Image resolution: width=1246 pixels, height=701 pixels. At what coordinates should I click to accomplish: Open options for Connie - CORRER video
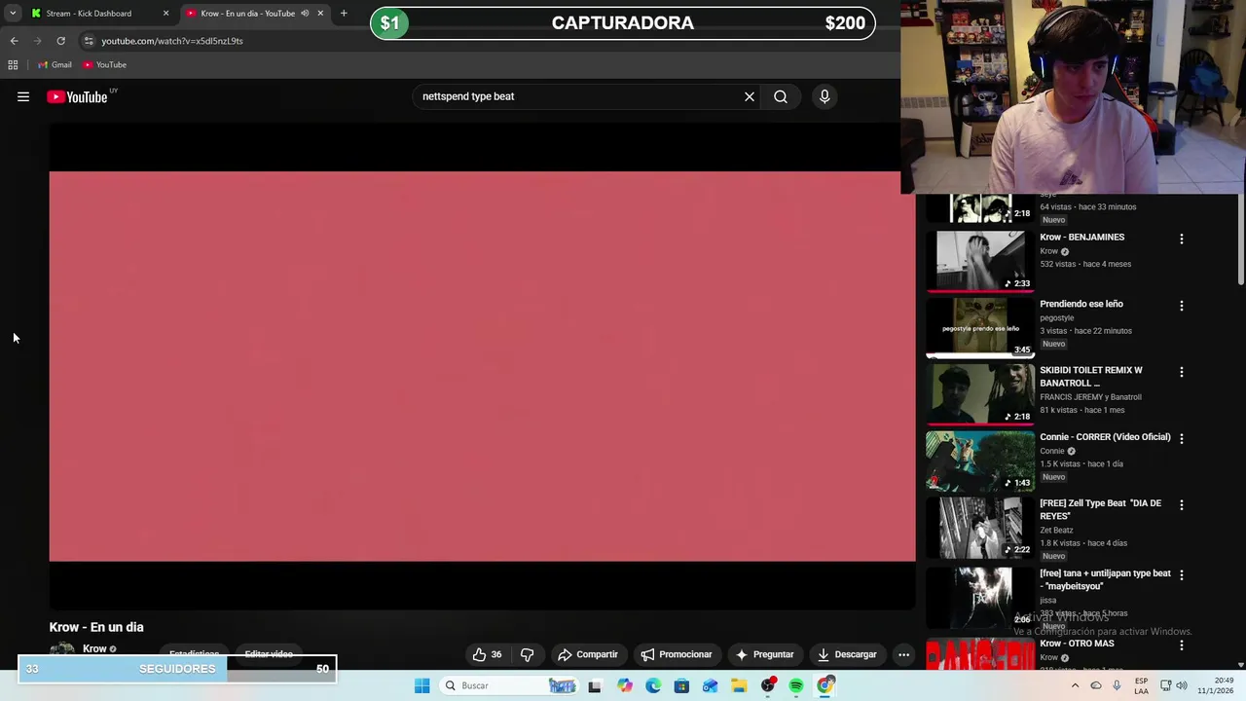click(x=1182, y=438)
